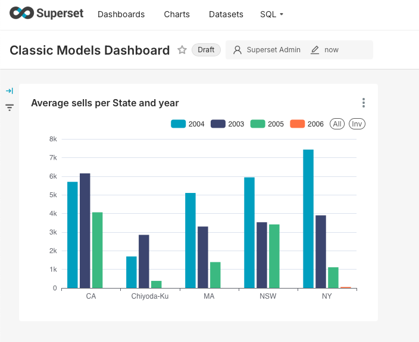Open the Datasets page
Screen dimensions: 419x342
226,14
